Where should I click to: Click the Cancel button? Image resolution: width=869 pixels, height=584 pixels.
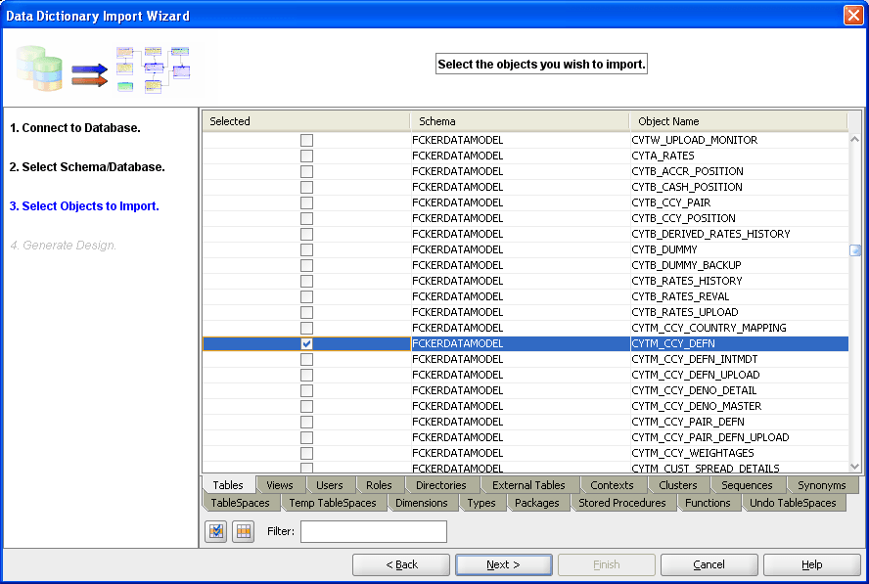pos(709,564)
